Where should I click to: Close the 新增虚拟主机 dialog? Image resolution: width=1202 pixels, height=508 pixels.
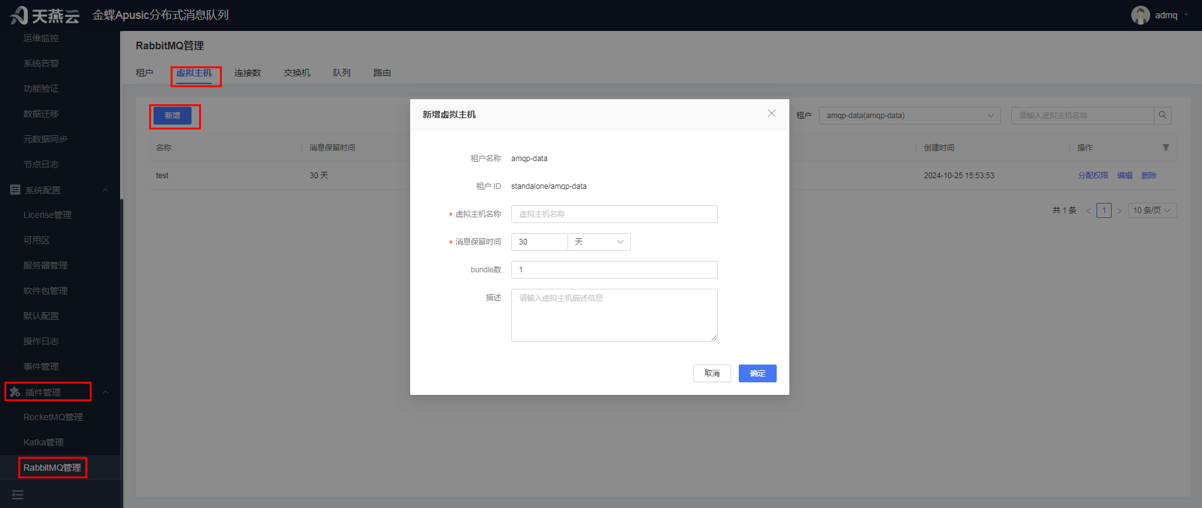click(771, 113)
